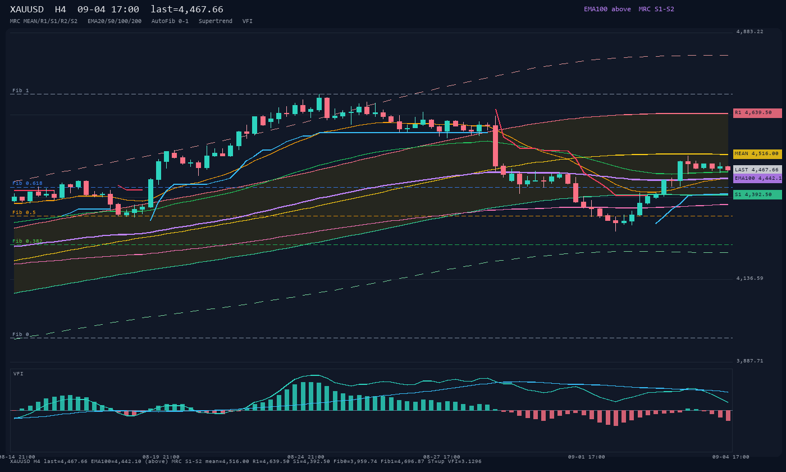The height and width of the screenshot is (472, 786).
Task: Click the 09-01 17:00 time axis label
Action: 587,457
